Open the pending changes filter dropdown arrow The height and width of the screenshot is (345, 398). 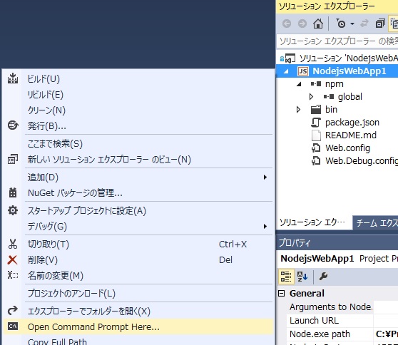[352, 24]
